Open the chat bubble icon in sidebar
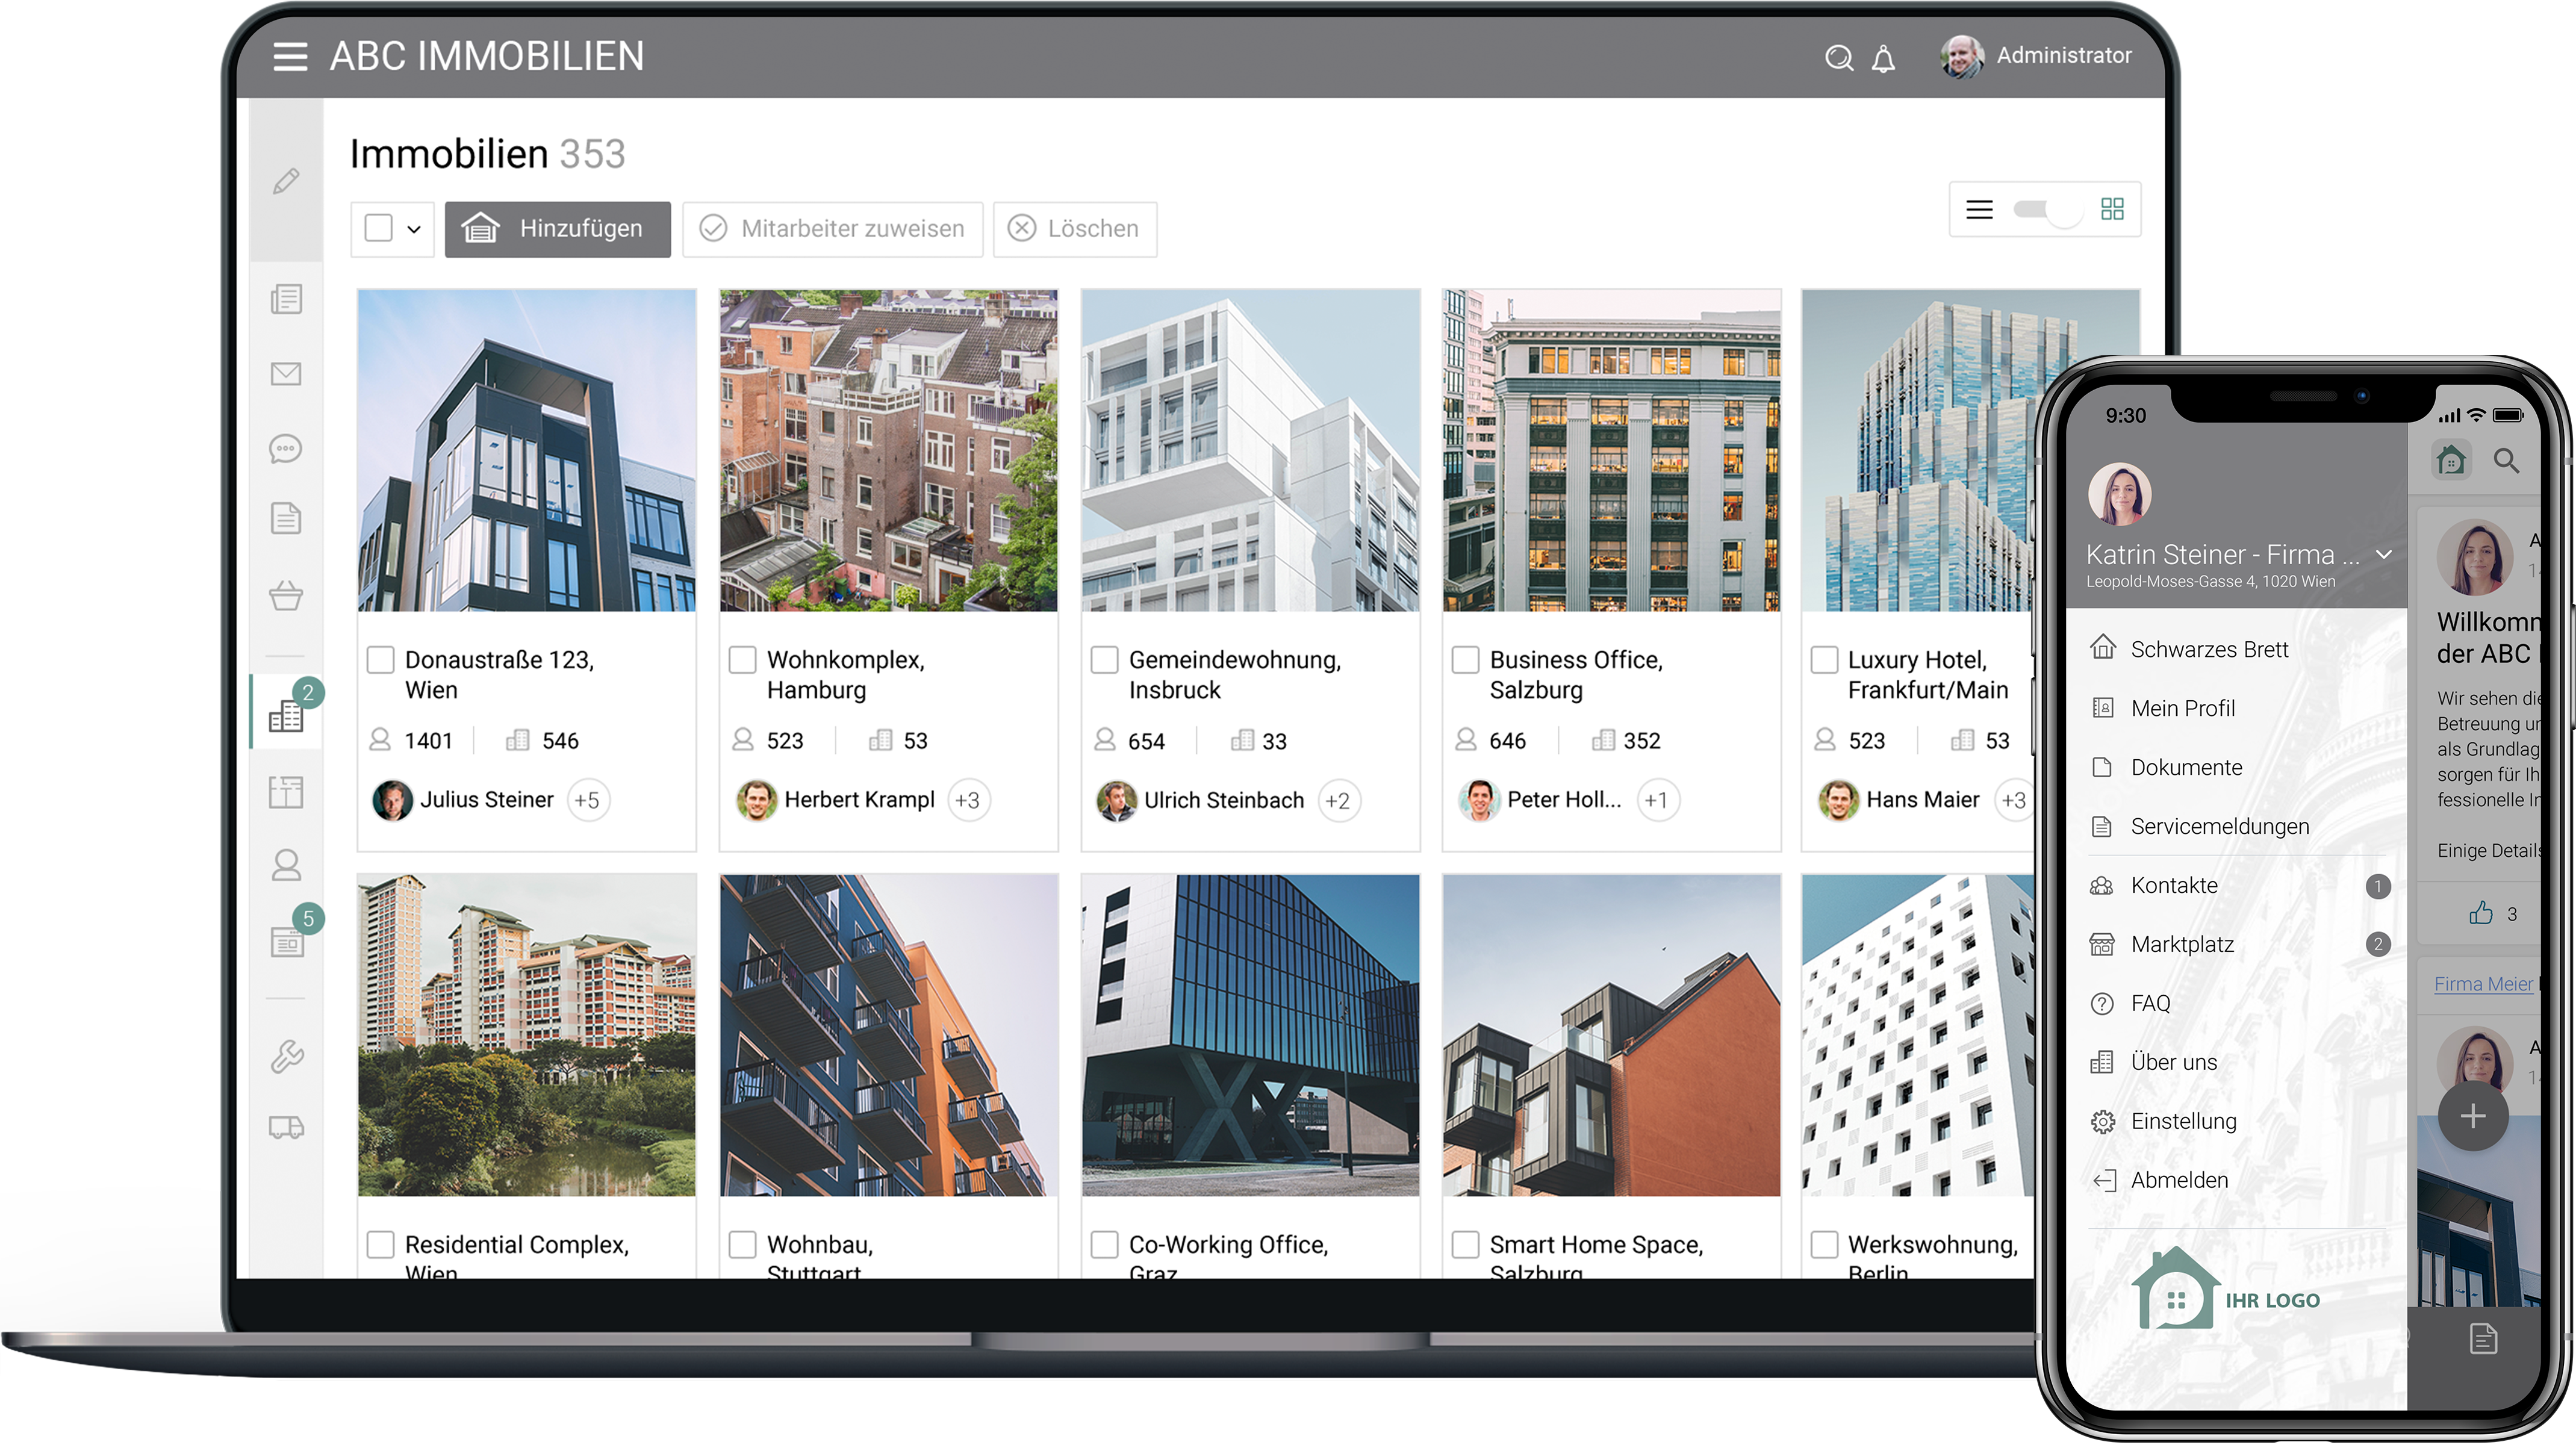Screen dimensions: 2576x1445 tap(286, 448)
